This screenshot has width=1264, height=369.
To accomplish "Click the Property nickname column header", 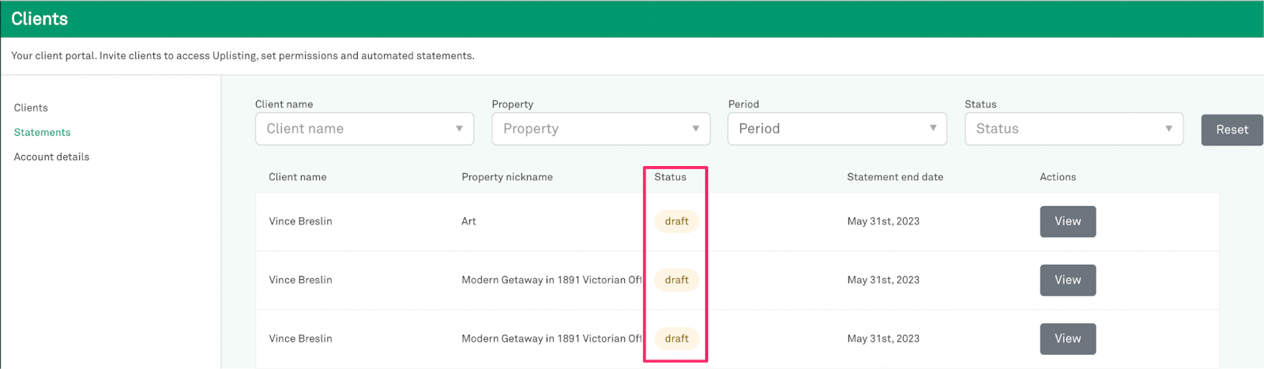I will (507, 177).
